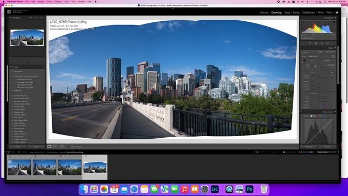Collapse the Tone Curve panel
Viewport: 348px width, 196px height.
[x=335, y=112]
